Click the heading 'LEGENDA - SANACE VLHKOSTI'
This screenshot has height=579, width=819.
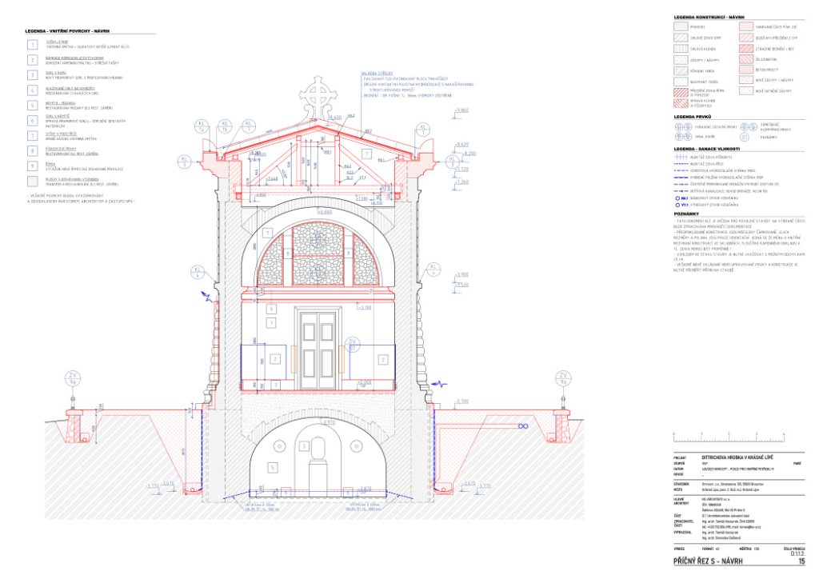(x=707, y=149)
